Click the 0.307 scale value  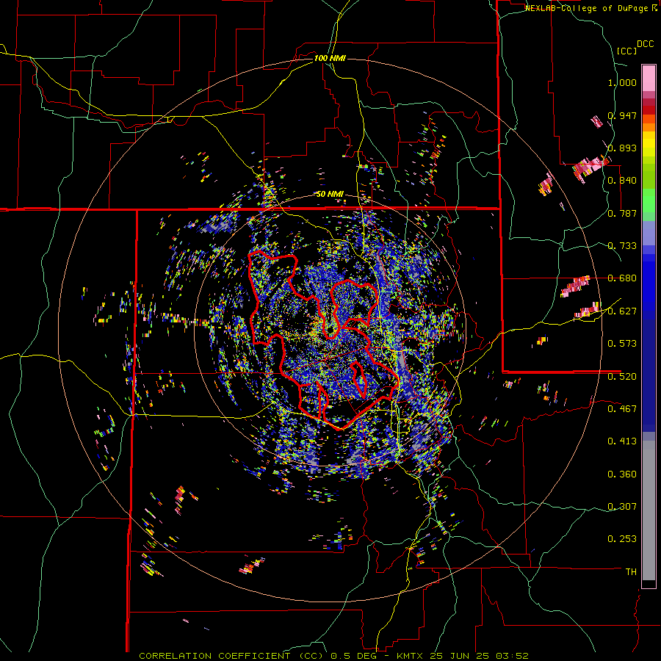[622, 507]
